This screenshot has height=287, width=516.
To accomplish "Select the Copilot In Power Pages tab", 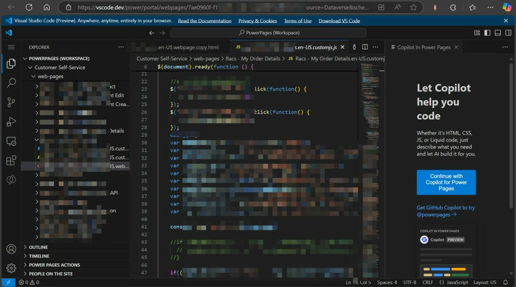I will click(x=423, y=47).
